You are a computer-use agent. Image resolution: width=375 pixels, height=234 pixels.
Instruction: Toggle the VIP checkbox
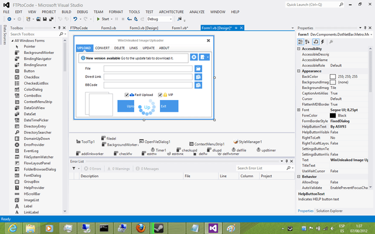[x=160, y=95]
